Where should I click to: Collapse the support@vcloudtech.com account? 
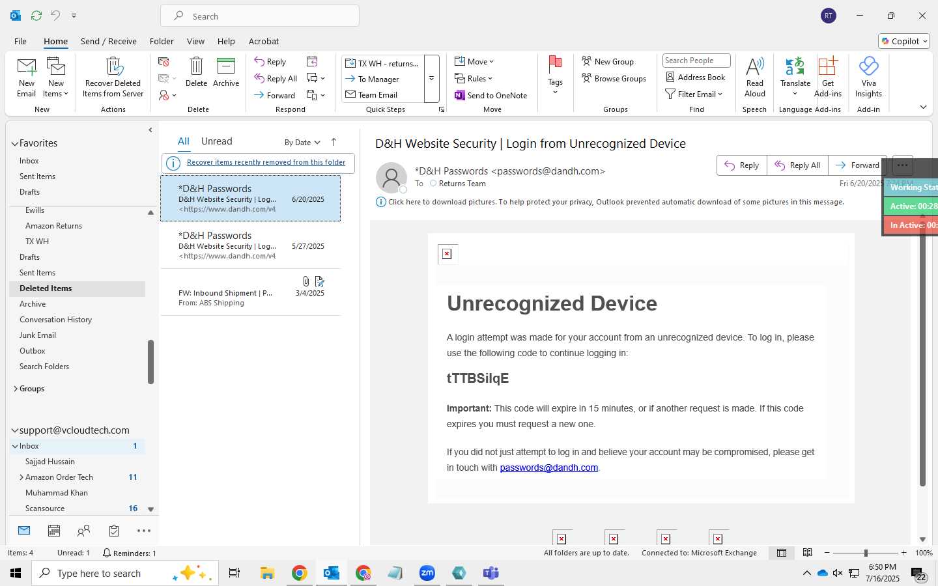pos(15,430)
